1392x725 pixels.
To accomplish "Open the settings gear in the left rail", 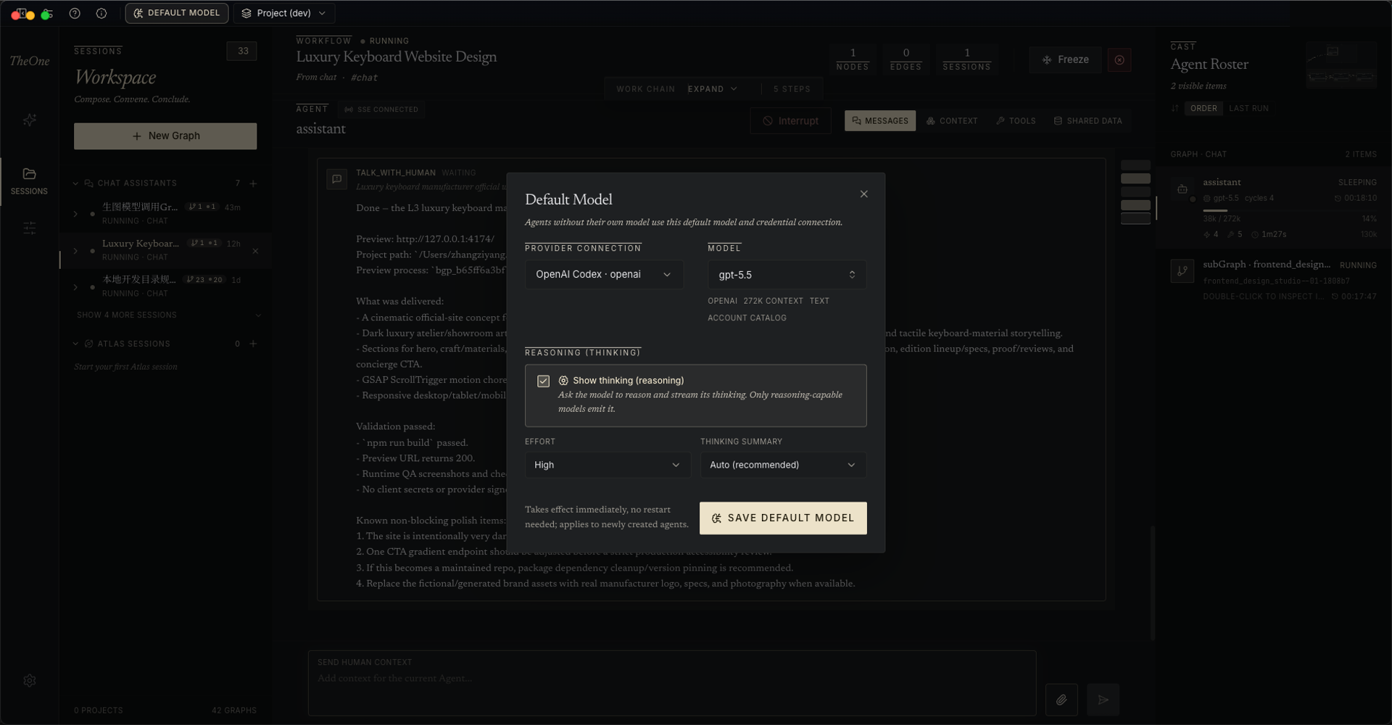I will 30,680.
